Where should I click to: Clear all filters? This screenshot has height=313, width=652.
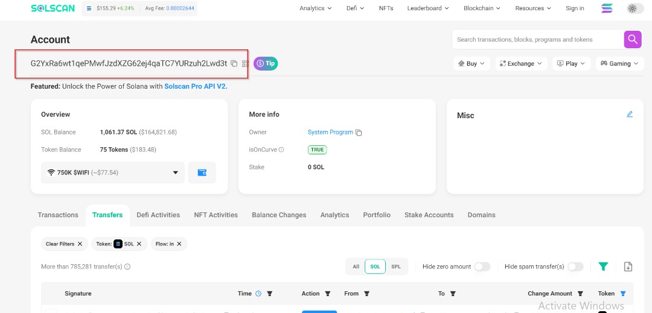click(65, 244)
